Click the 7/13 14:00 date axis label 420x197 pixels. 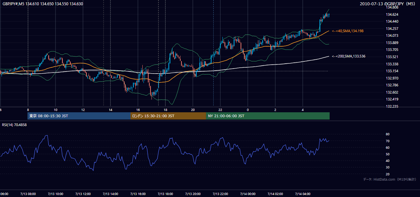[110, 194]
